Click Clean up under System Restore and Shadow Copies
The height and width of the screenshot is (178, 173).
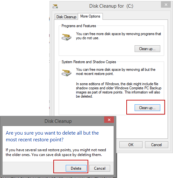147,108
